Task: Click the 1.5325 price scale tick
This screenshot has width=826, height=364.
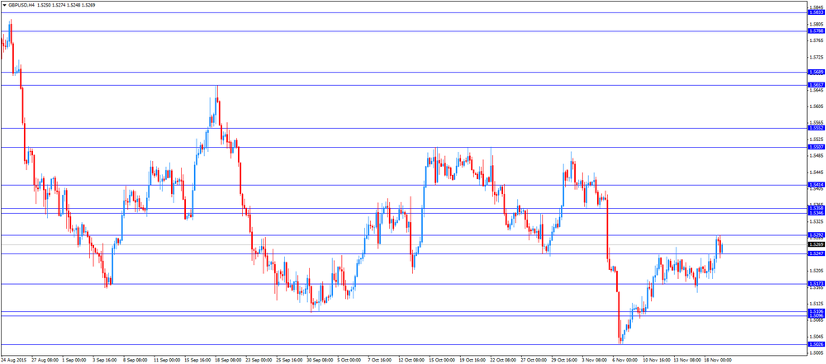Action: pyautogui.click(x=816, y=221)
